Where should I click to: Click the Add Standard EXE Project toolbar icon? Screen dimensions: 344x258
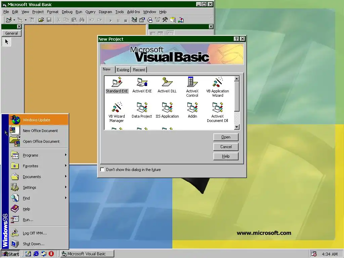tap(9, 20)
